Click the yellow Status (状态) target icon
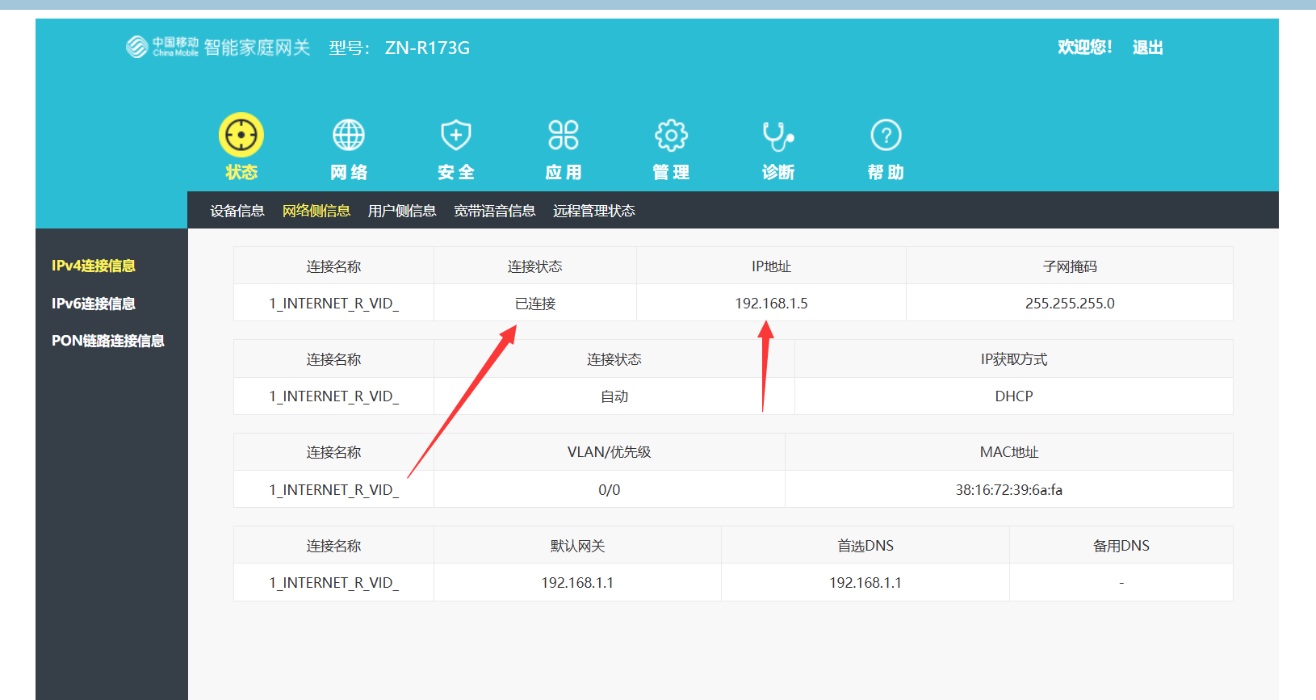Screen dimensions: 1316x700 241,135
